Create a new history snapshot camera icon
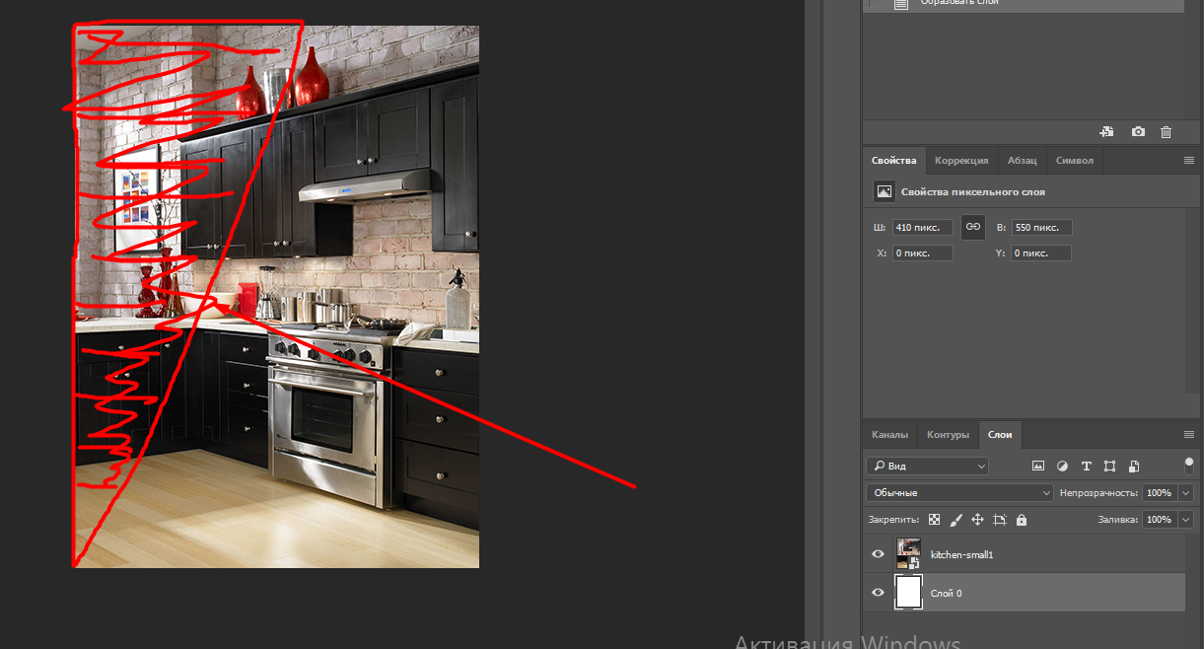Viewport: 1204px width, 649px height. pyautogui.click(x=1138, y=132)
